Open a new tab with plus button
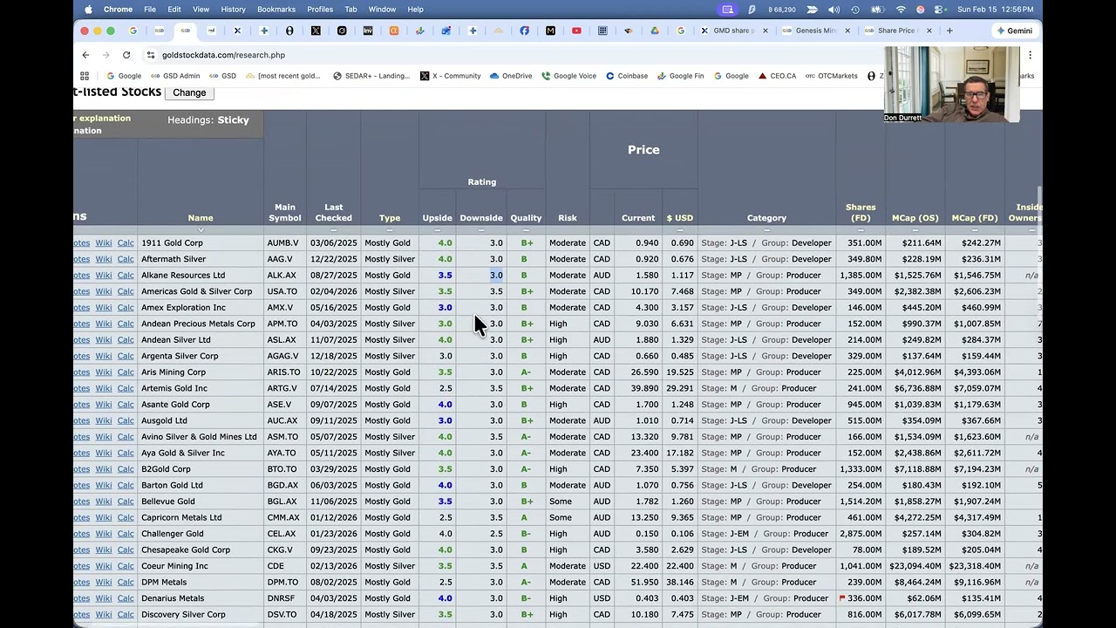Viewport: 1116px width, 628px height. point(949,31)
